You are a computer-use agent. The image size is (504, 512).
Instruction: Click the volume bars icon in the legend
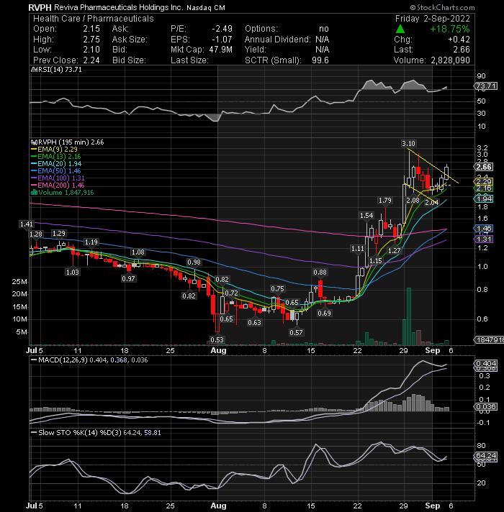pyautogui.click(x=34, y=192)
